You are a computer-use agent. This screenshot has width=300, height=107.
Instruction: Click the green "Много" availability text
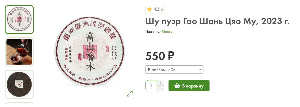pos(167,31)
